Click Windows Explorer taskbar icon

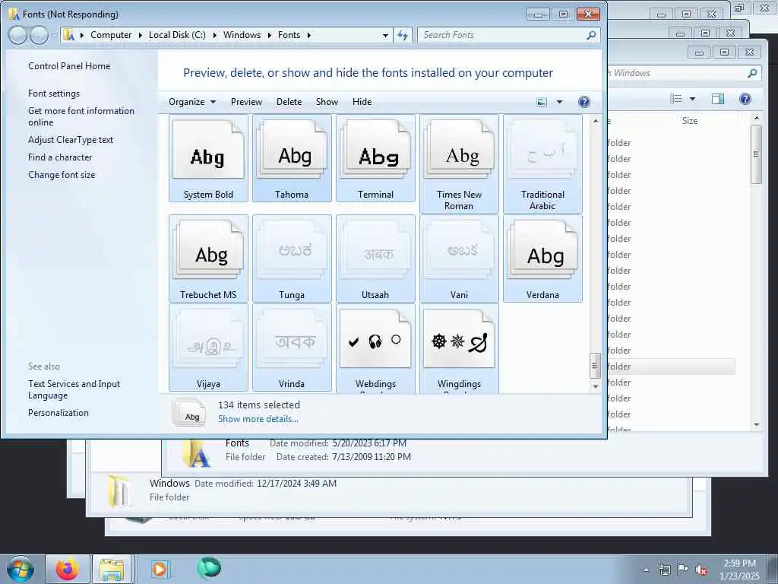112,569
